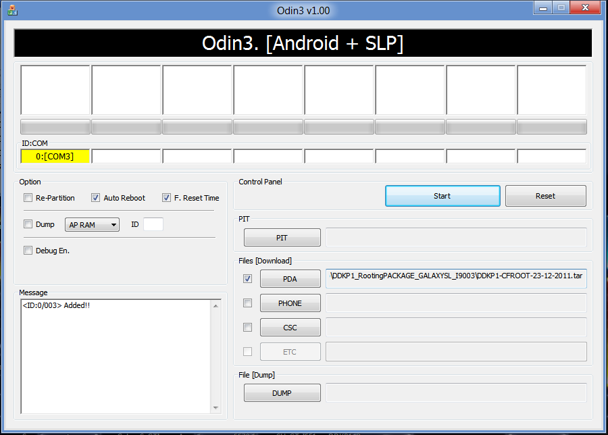Screen dimensions: 608x435
Task: Enable the Re-Partition checkbox
Action: (28, 198)
